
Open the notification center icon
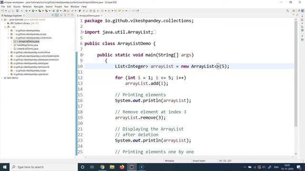[299, 167]
